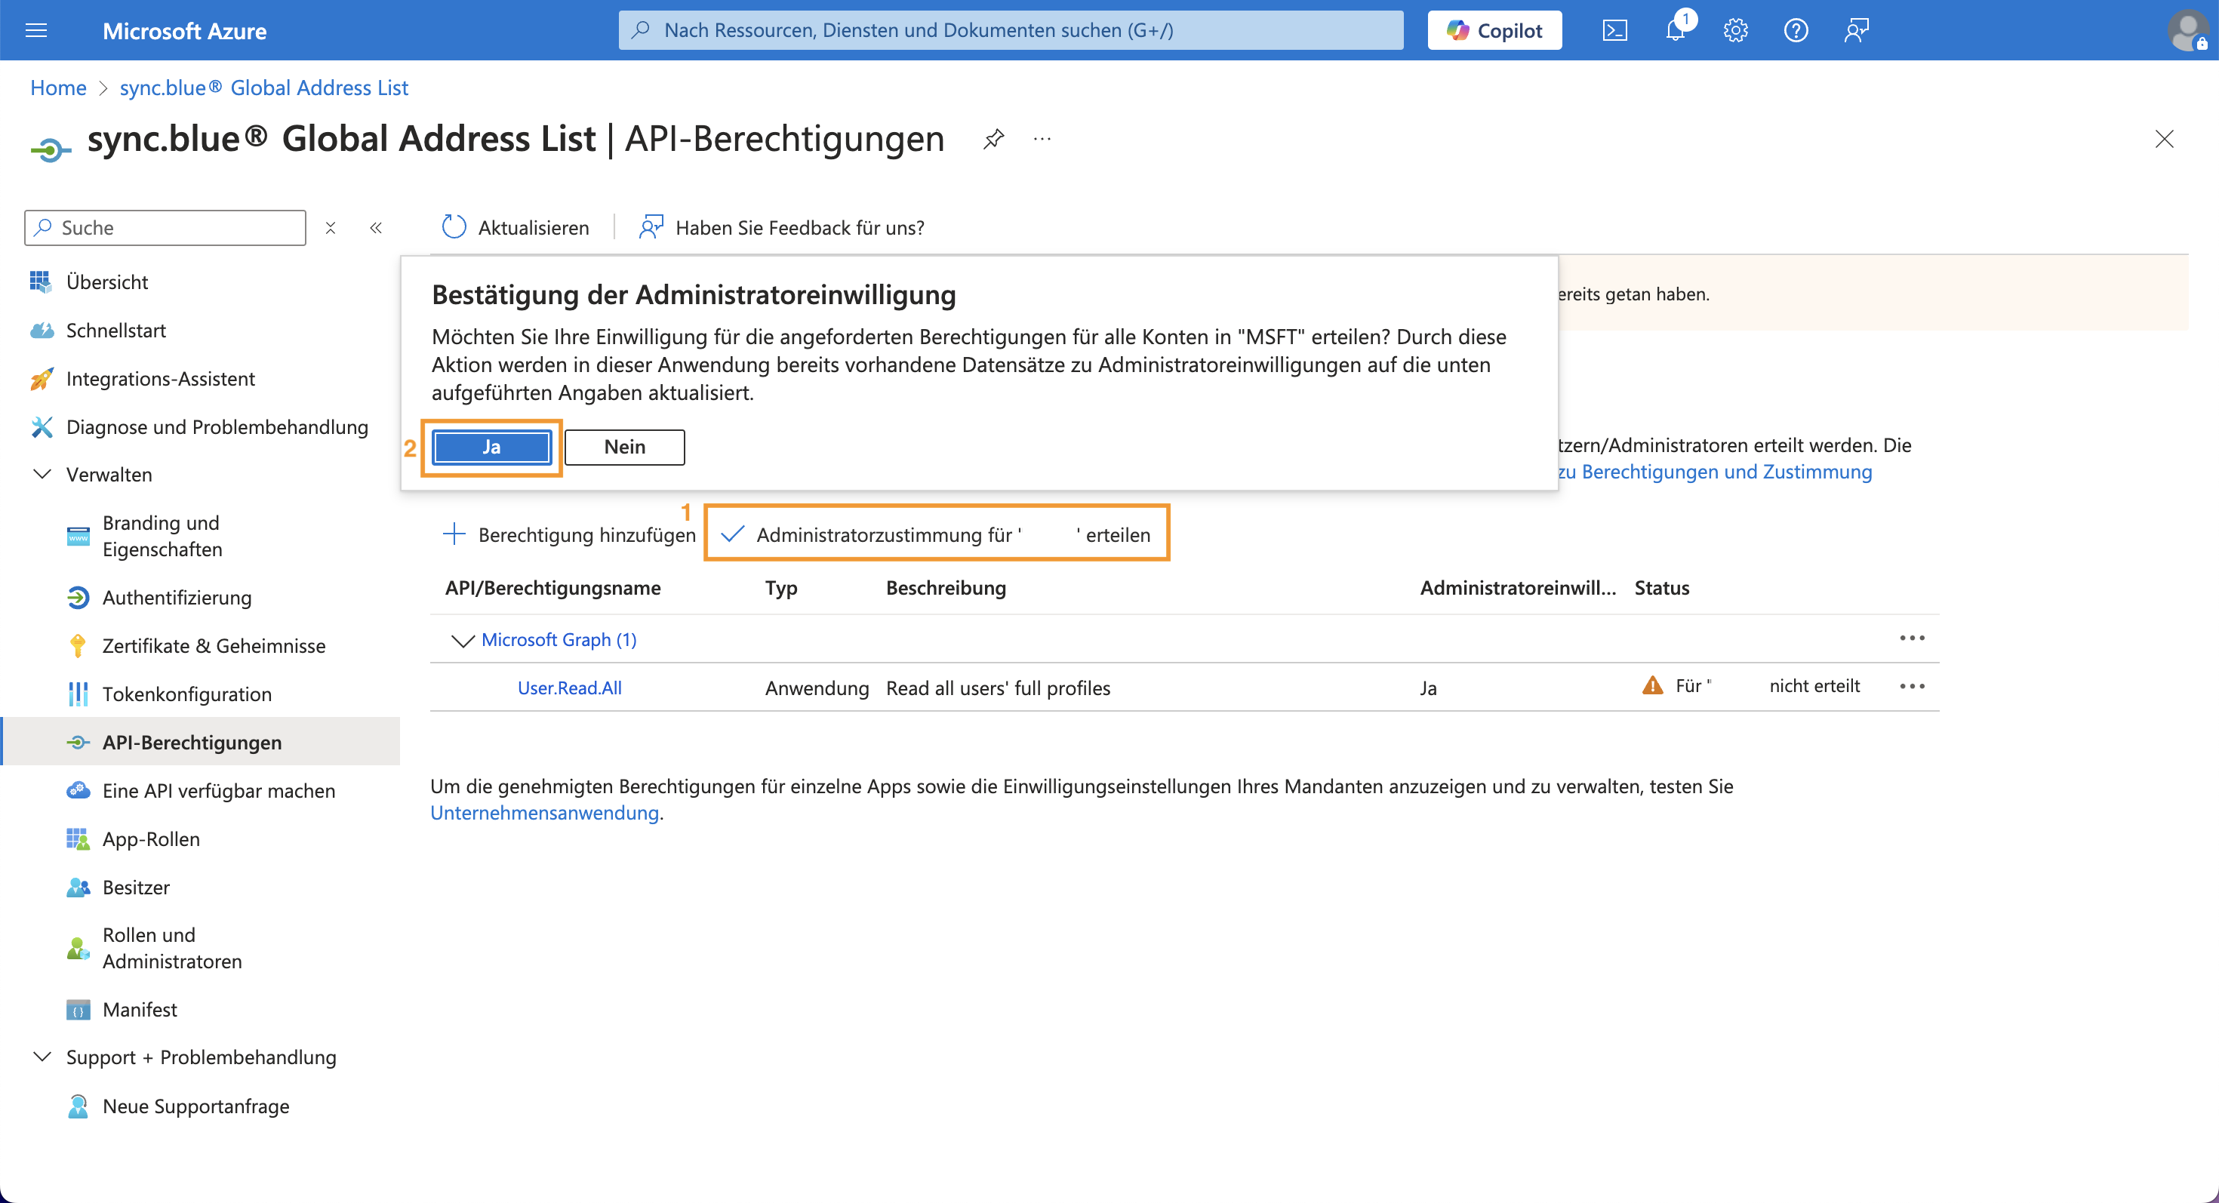Image resolution: width=2219 pixels, height=1203 pixels.
Task: Open portal settings gear
Action: (1735, 31)
